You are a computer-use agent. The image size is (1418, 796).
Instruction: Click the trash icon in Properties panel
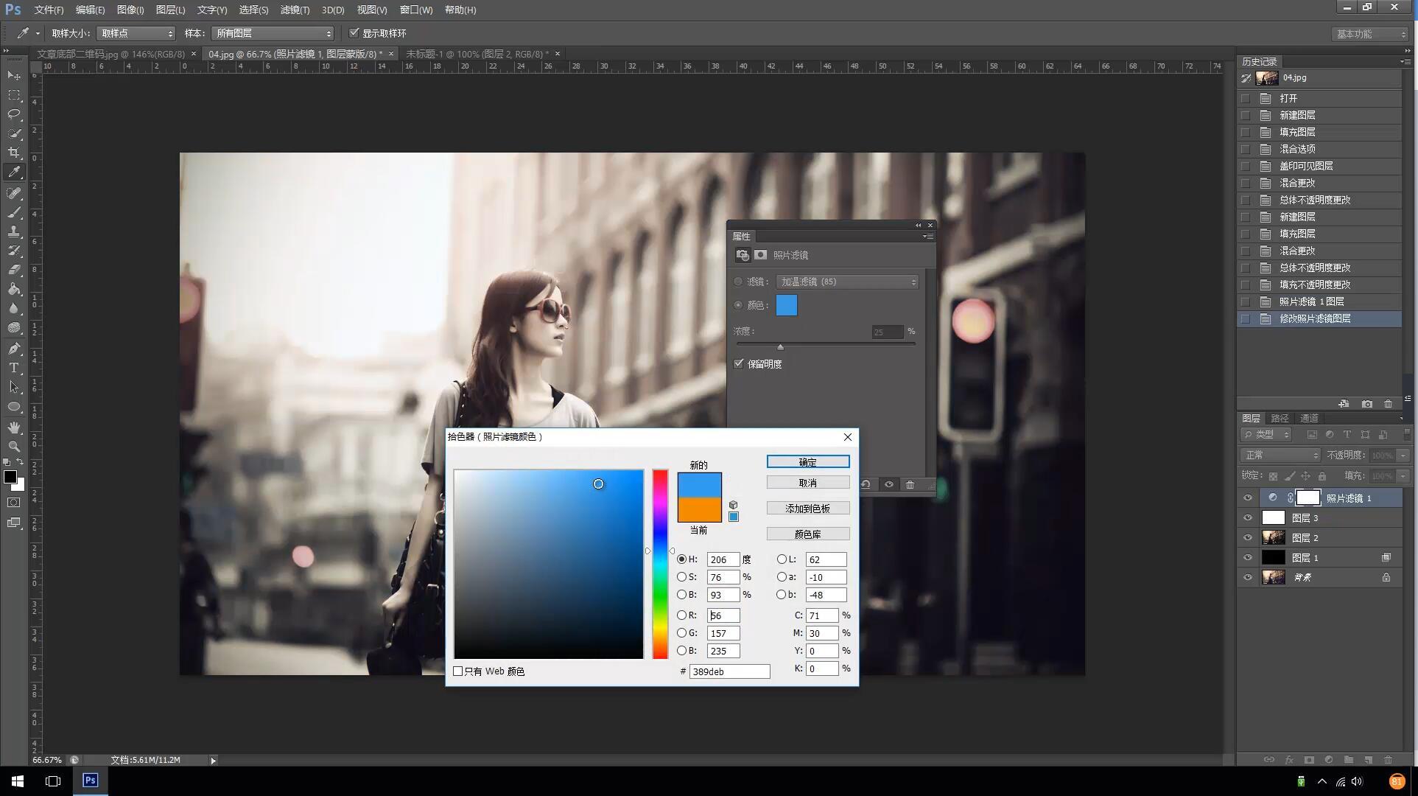(x=910, y=484)
